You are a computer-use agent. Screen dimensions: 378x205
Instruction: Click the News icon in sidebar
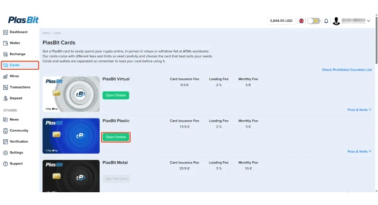(x=5, y=120)
